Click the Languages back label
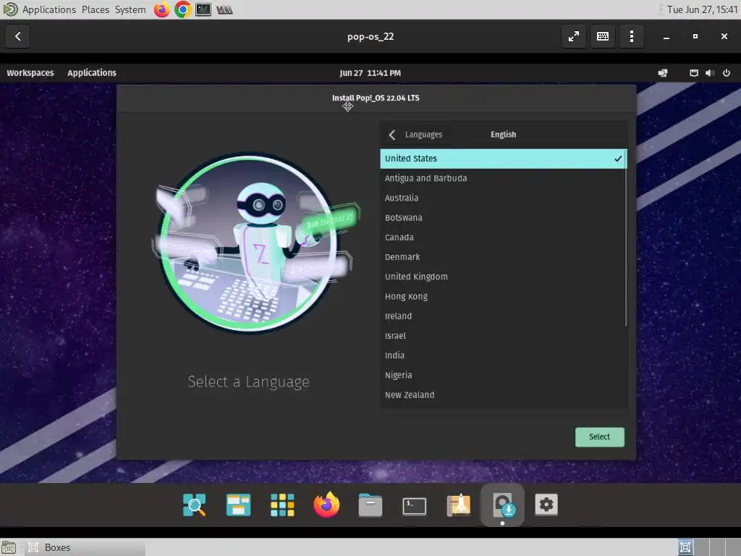Viewport: 741px width, 556px height. point(423,135)
